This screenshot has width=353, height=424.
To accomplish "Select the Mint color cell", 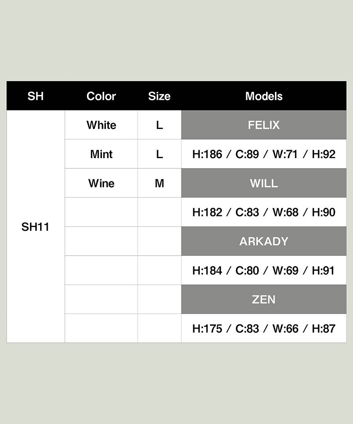I will [x=101, y=154].
